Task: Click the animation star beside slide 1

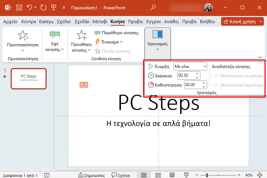Action: click(x=5, y=77)
